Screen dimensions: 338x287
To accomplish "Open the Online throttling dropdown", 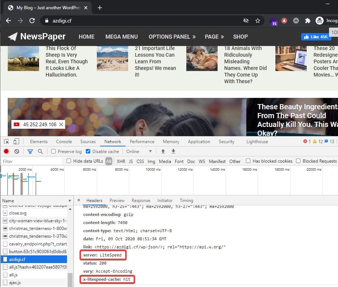I will (139, 151).
